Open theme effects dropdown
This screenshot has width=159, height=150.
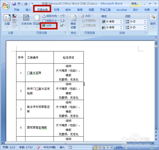click(15, 25)
